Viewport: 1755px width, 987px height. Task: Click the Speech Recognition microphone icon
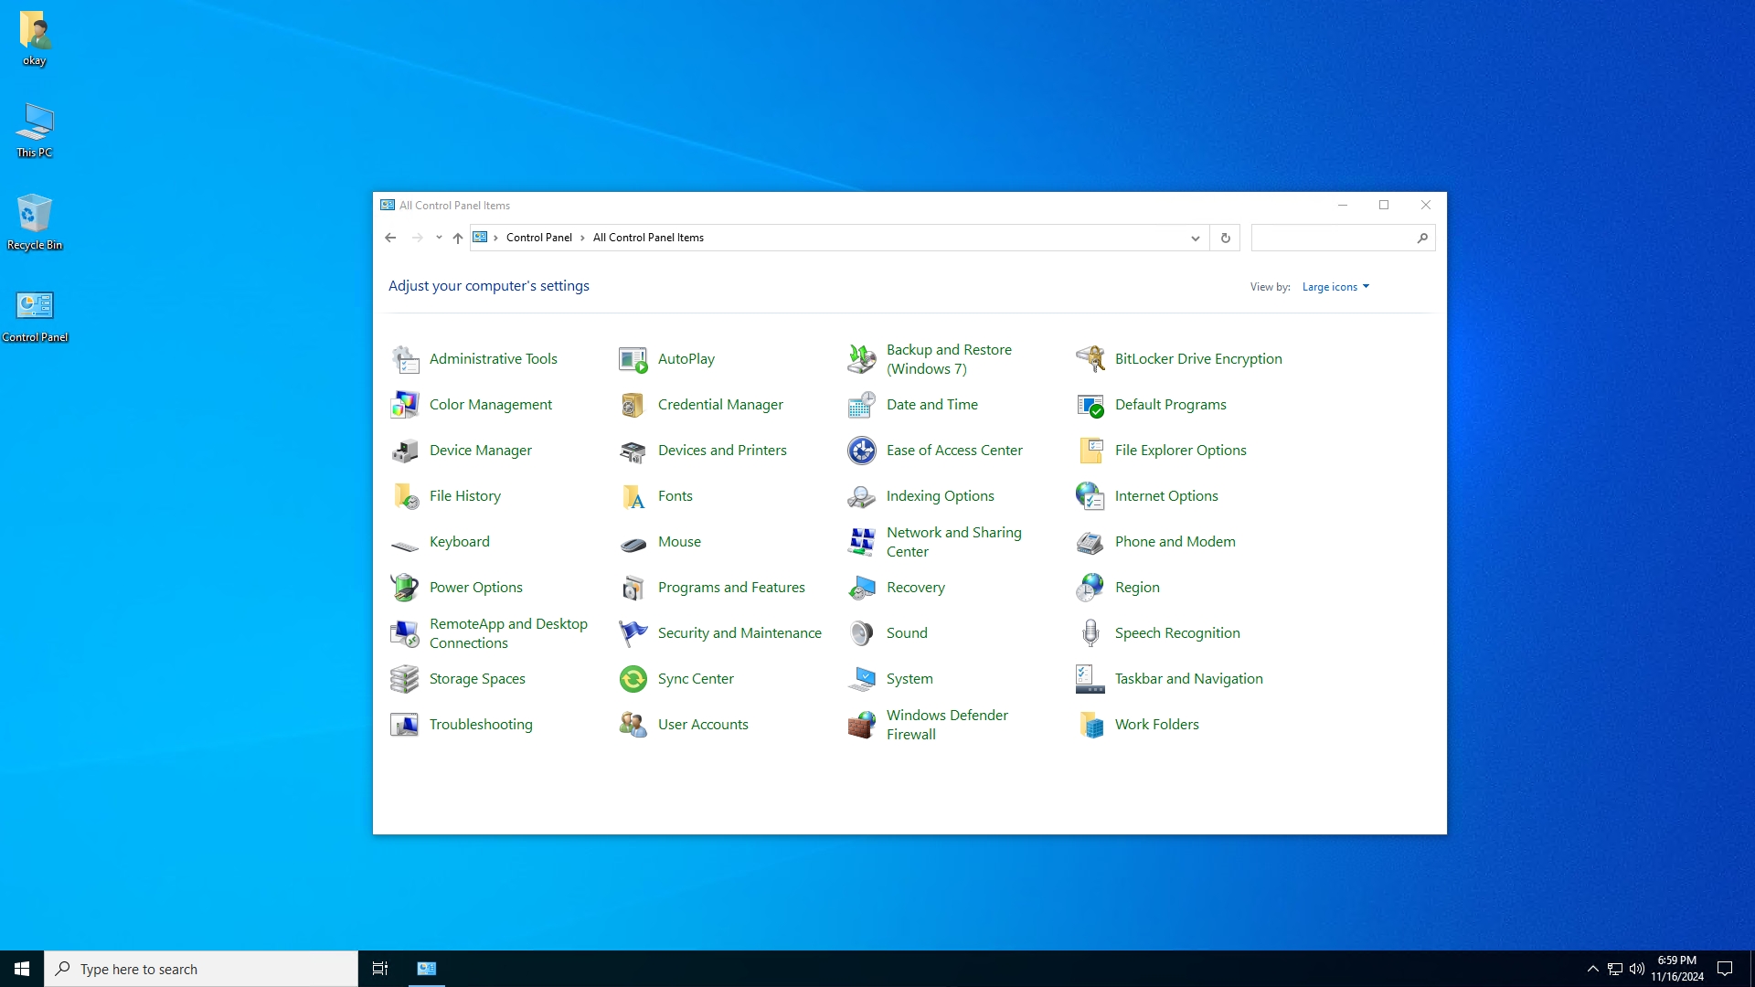click(x=1090, y=633)
